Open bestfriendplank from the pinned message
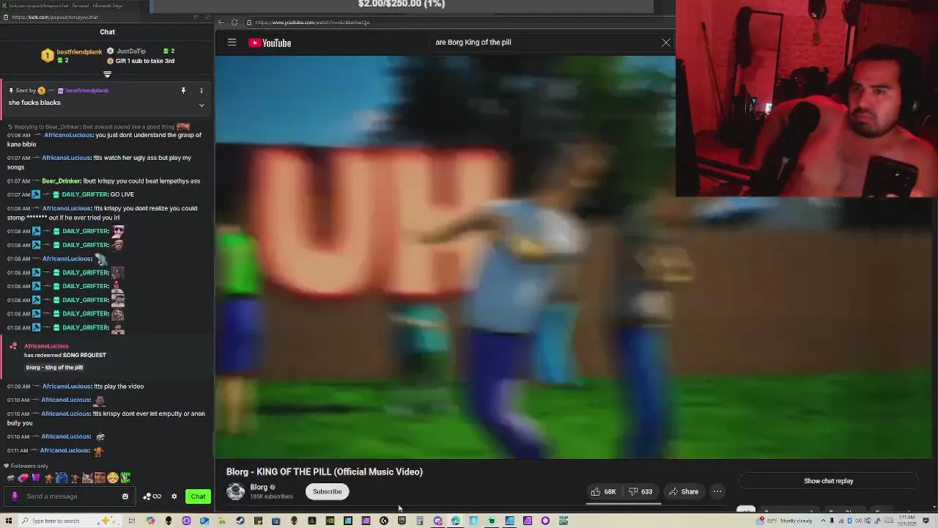 pyautogui.click(x=87, y=90)
